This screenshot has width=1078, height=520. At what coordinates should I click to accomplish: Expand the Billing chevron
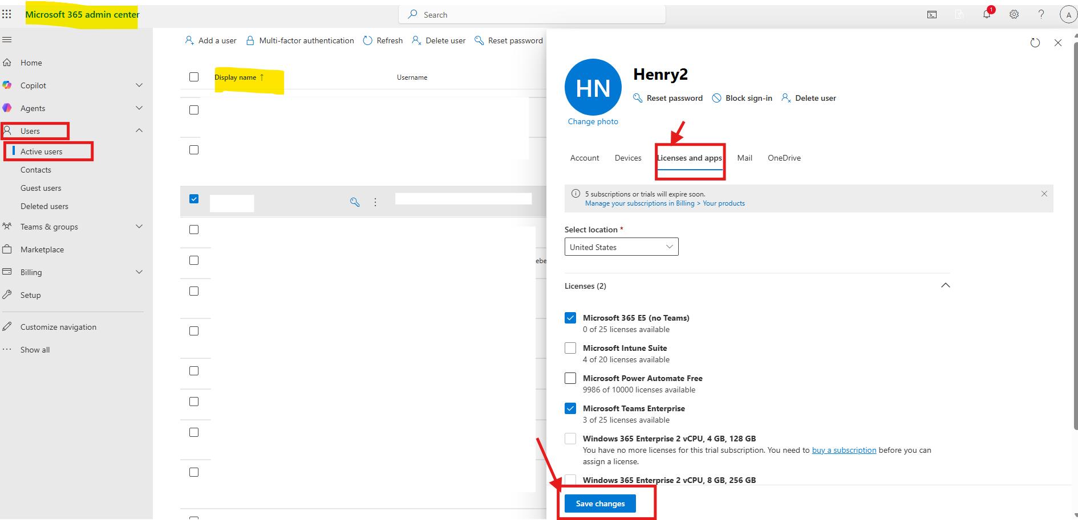click(x=139, y=272)
